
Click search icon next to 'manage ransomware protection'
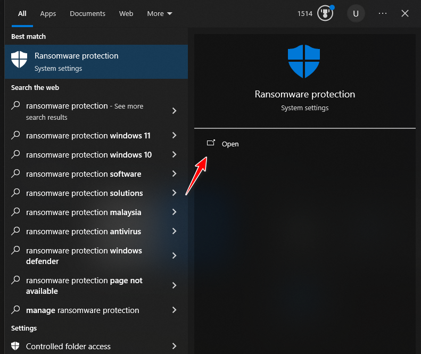pyautogui.click(x=16, y=310)
